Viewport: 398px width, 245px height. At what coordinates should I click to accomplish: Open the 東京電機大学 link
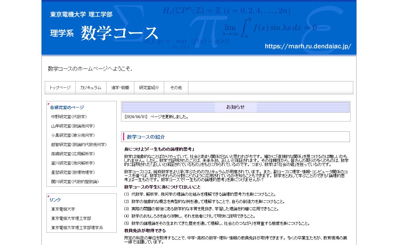tap(63, 209)
